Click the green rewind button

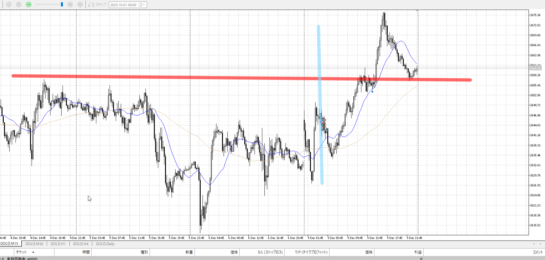pos(28,5)
